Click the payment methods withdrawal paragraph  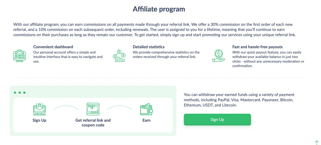(239, 100)
